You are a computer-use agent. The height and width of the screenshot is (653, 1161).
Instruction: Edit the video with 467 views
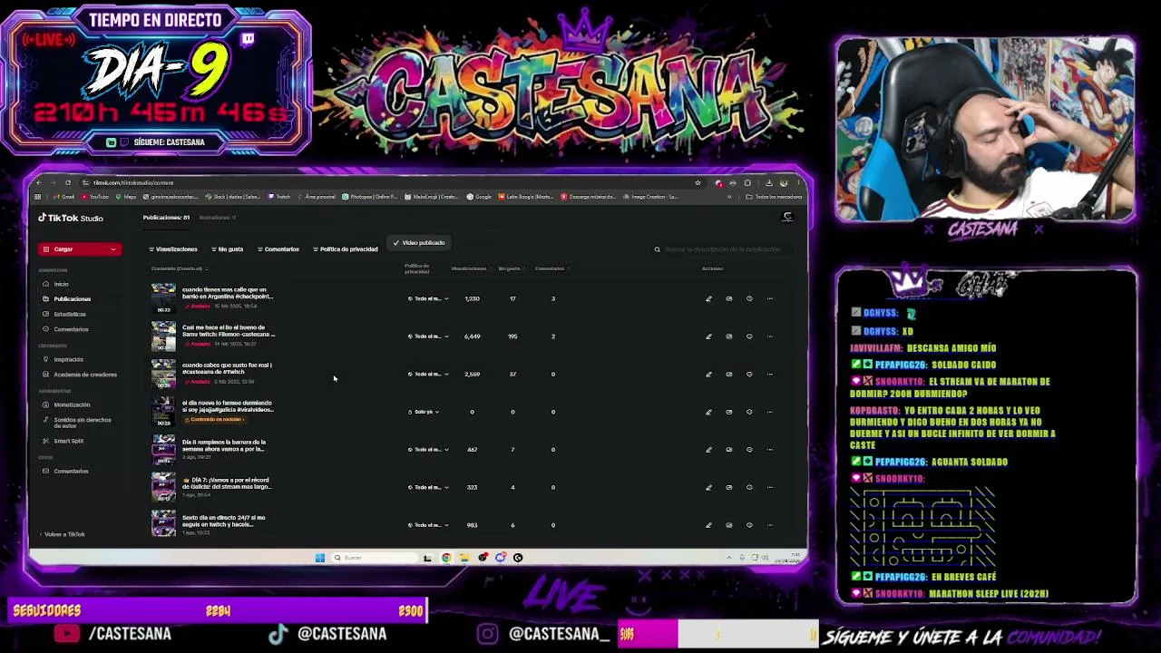708,450
